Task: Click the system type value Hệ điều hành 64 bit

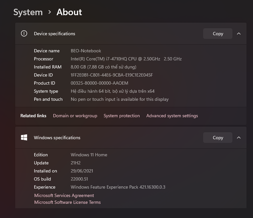Action: click(x=113, y=91)
